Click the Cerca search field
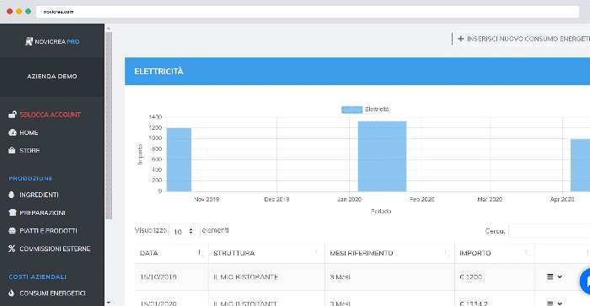Screen dimensions: 590x306 coord(550,231)
